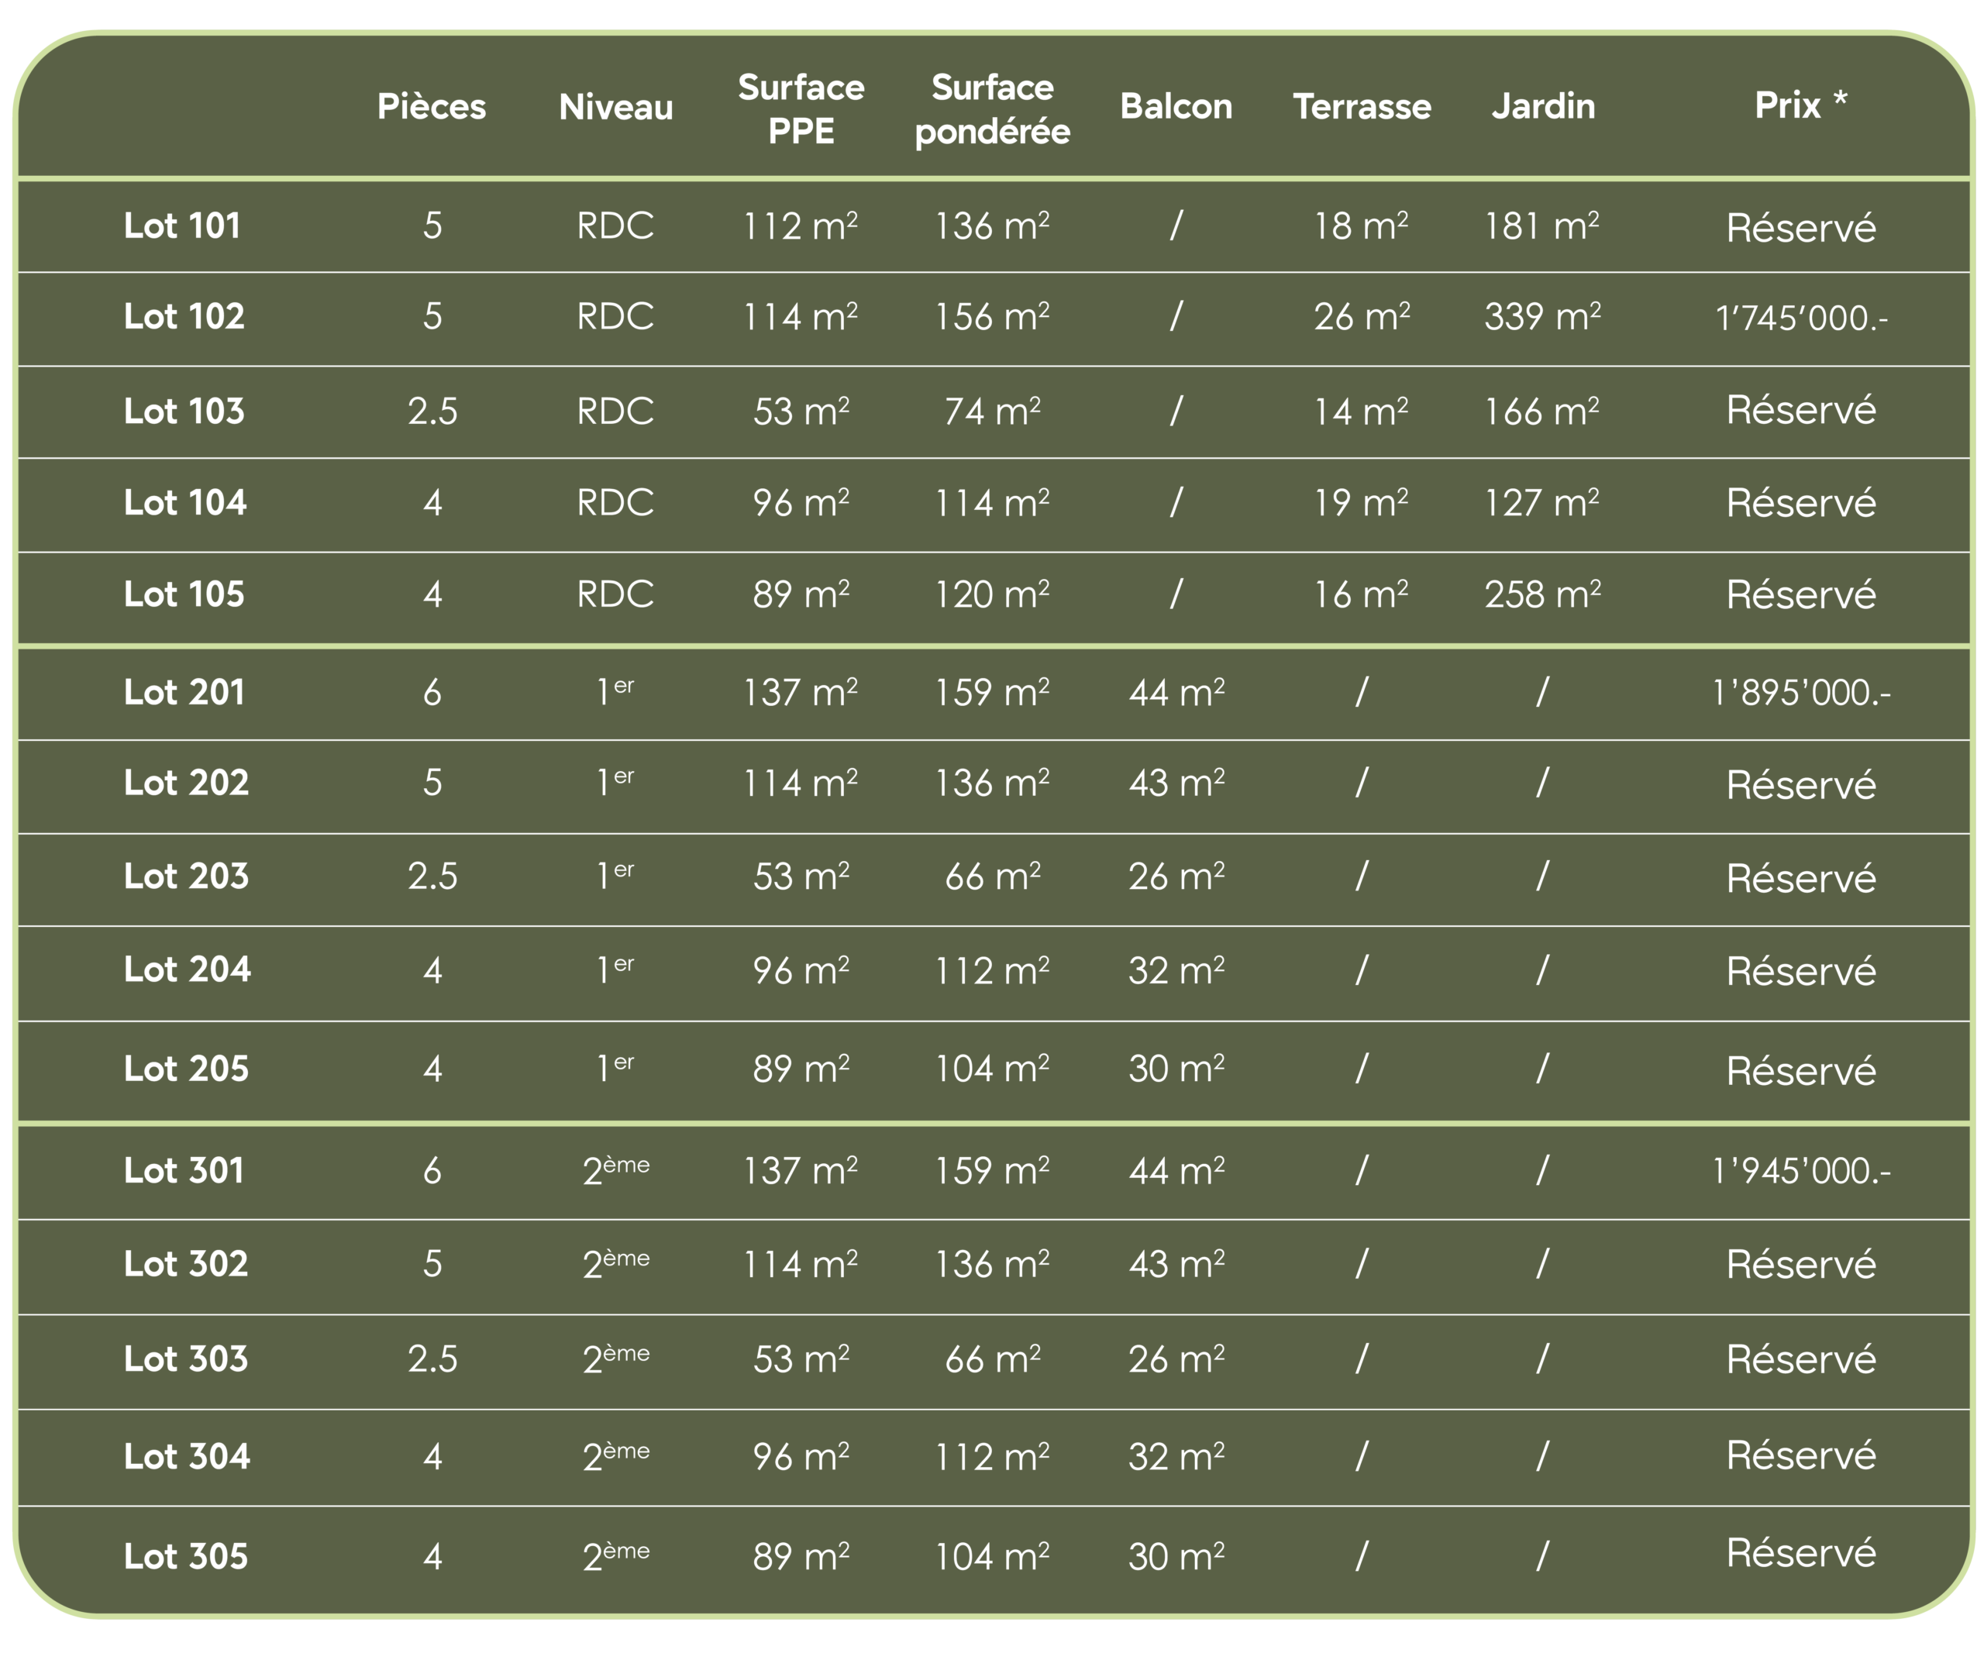Click the price 1'895'000.- for Lot 201
1984x1653 pixels.
click(1802, 694)
